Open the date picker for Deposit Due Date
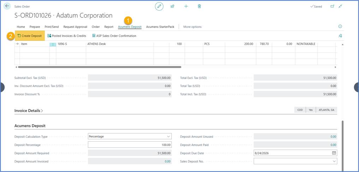Image resolution: width=359 pixels, height=172 pixels. 334,153
